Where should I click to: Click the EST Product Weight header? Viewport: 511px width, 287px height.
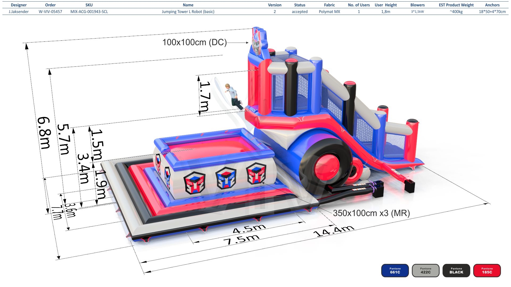[456, 5]
